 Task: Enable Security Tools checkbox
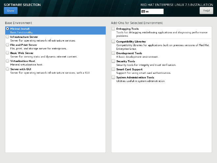coord(113,61)
